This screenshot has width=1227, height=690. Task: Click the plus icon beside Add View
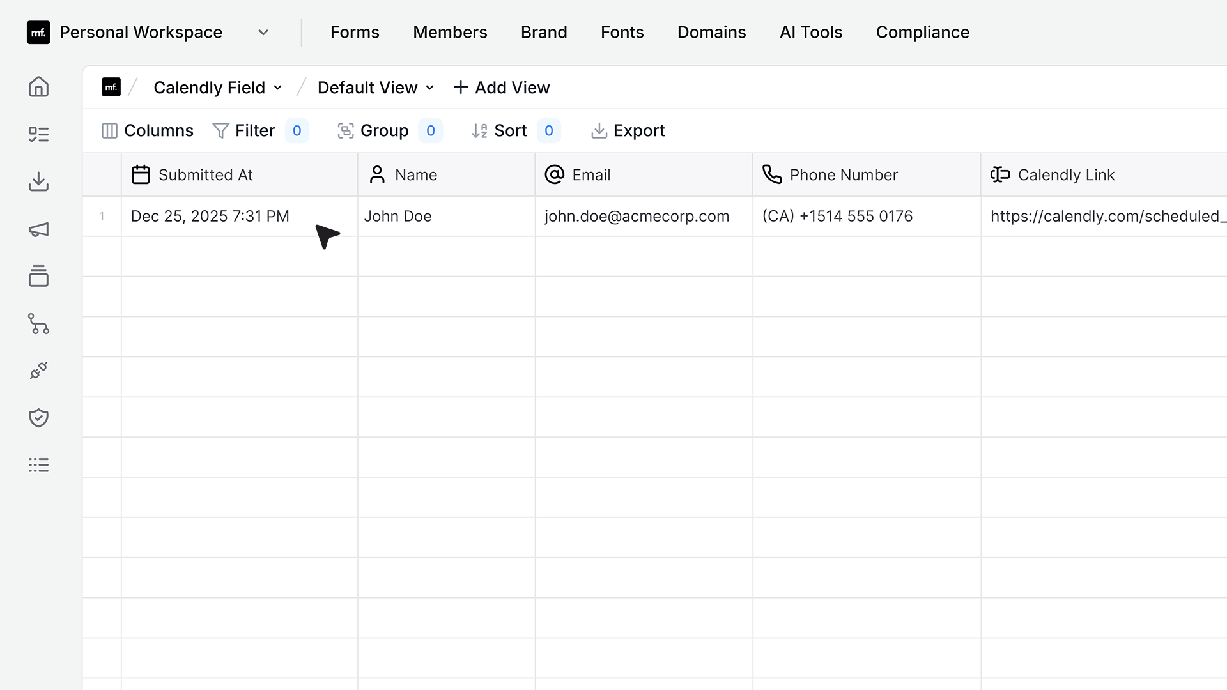click(460, 87)
